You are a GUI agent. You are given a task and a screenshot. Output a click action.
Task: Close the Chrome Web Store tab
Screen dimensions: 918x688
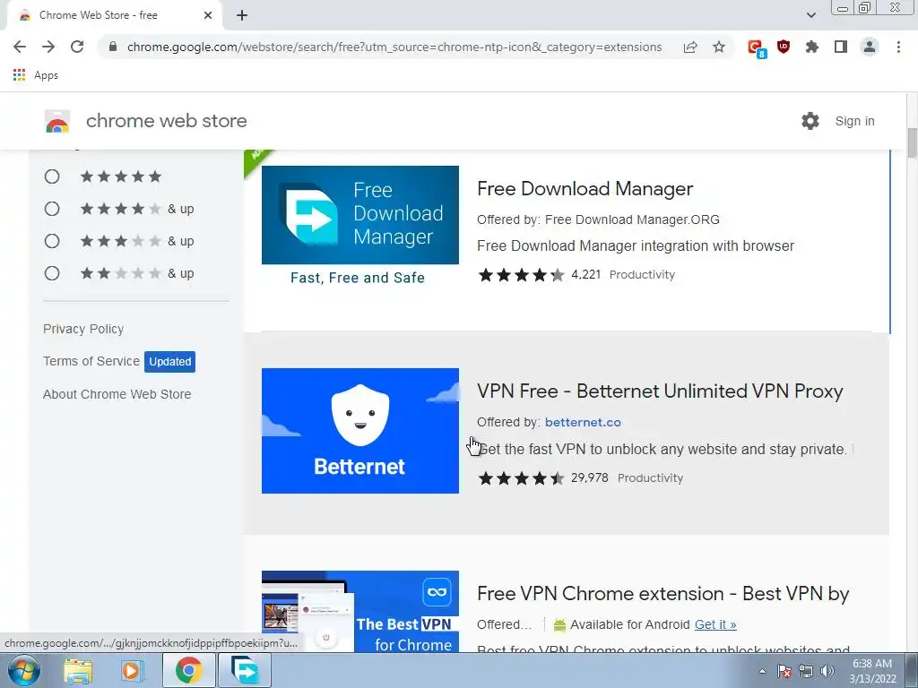click(x=208, y=15)
